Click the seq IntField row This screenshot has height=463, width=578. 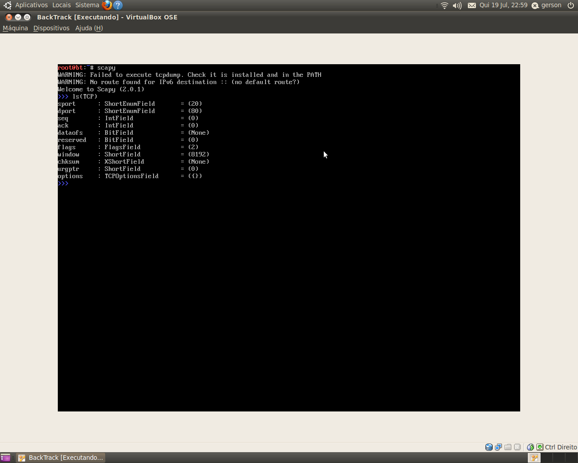(x=128, y=118)
